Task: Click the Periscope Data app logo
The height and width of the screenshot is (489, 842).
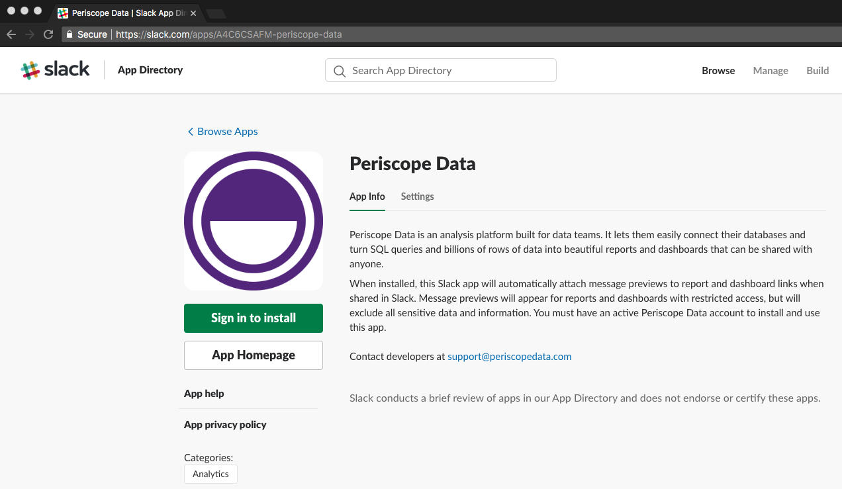Action: (x=254, y=221)
